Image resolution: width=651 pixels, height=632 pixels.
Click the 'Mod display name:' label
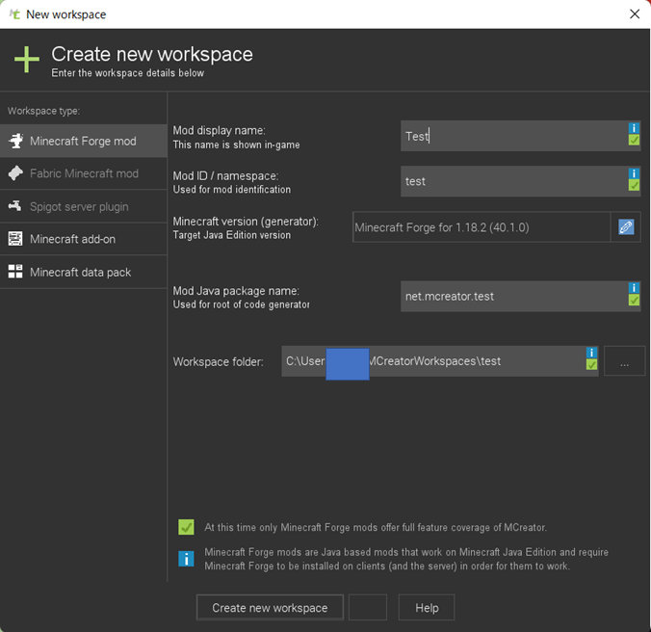[x=219, y=130]
